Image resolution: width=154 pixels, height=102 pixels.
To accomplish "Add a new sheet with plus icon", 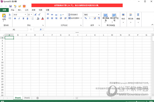I will (x=37, y=98).
